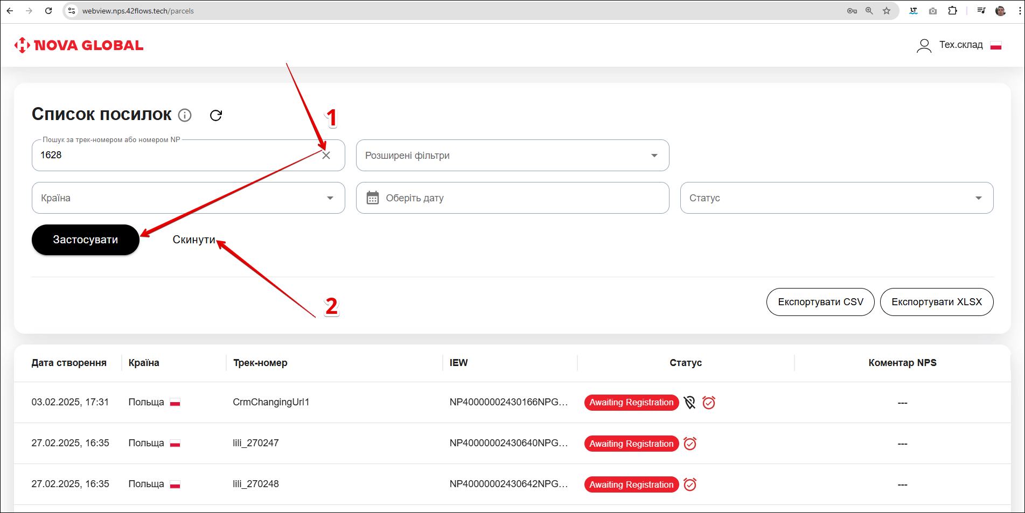Open the Країна dropdown
1025x513 pixels.
[188, 198]
